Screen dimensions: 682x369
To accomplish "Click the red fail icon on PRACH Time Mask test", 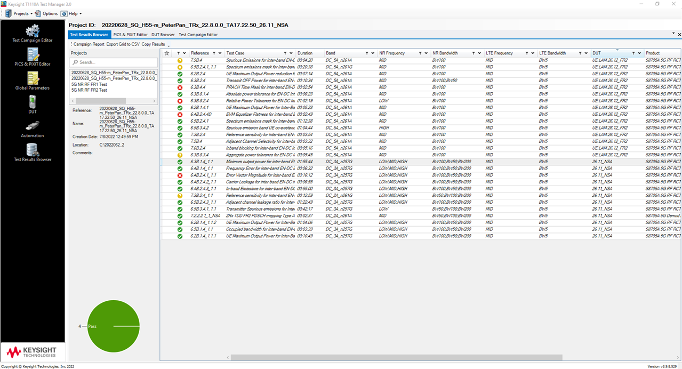I will 180,87.
